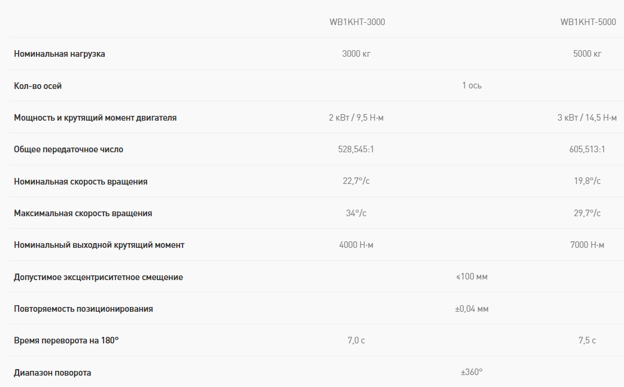Click the WB1KHT-3000 column header

tap(357, 22)
